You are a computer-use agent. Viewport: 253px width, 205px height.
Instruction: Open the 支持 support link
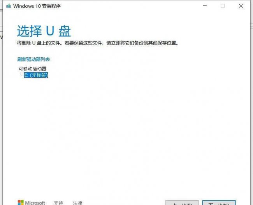[x=58, y=203]
